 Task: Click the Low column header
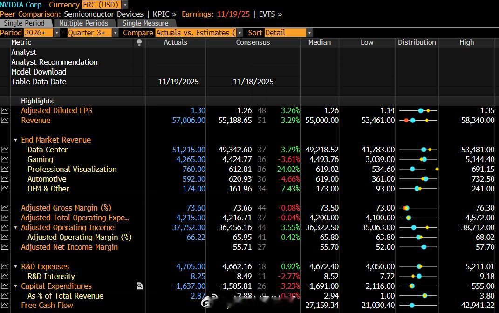click(367, 43)
